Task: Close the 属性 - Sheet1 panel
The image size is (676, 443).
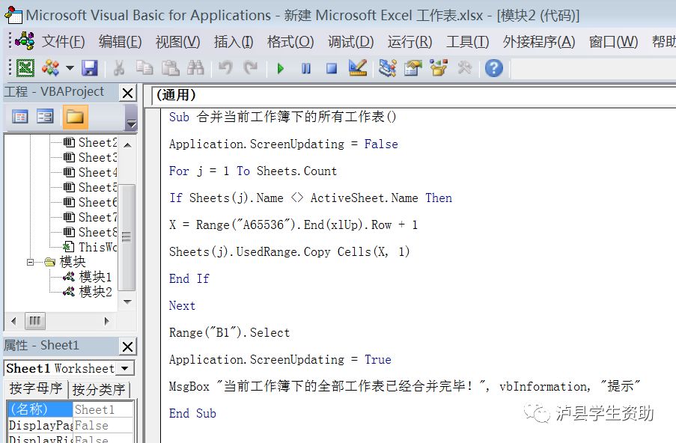Action: pyautogui.click(x=127, y=346)
